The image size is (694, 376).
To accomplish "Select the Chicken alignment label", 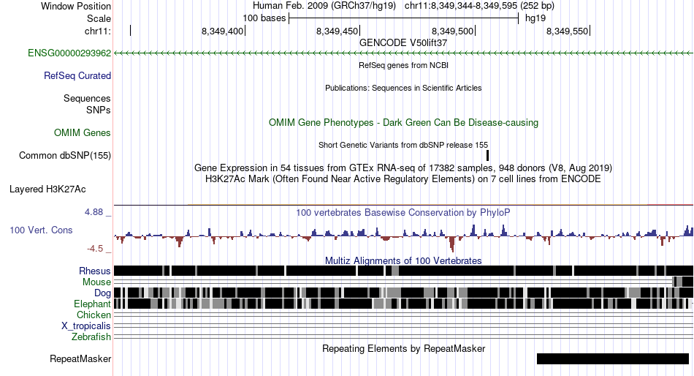I will click(94, 315).
